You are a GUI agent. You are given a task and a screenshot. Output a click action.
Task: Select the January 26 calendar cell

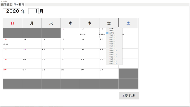12,74
